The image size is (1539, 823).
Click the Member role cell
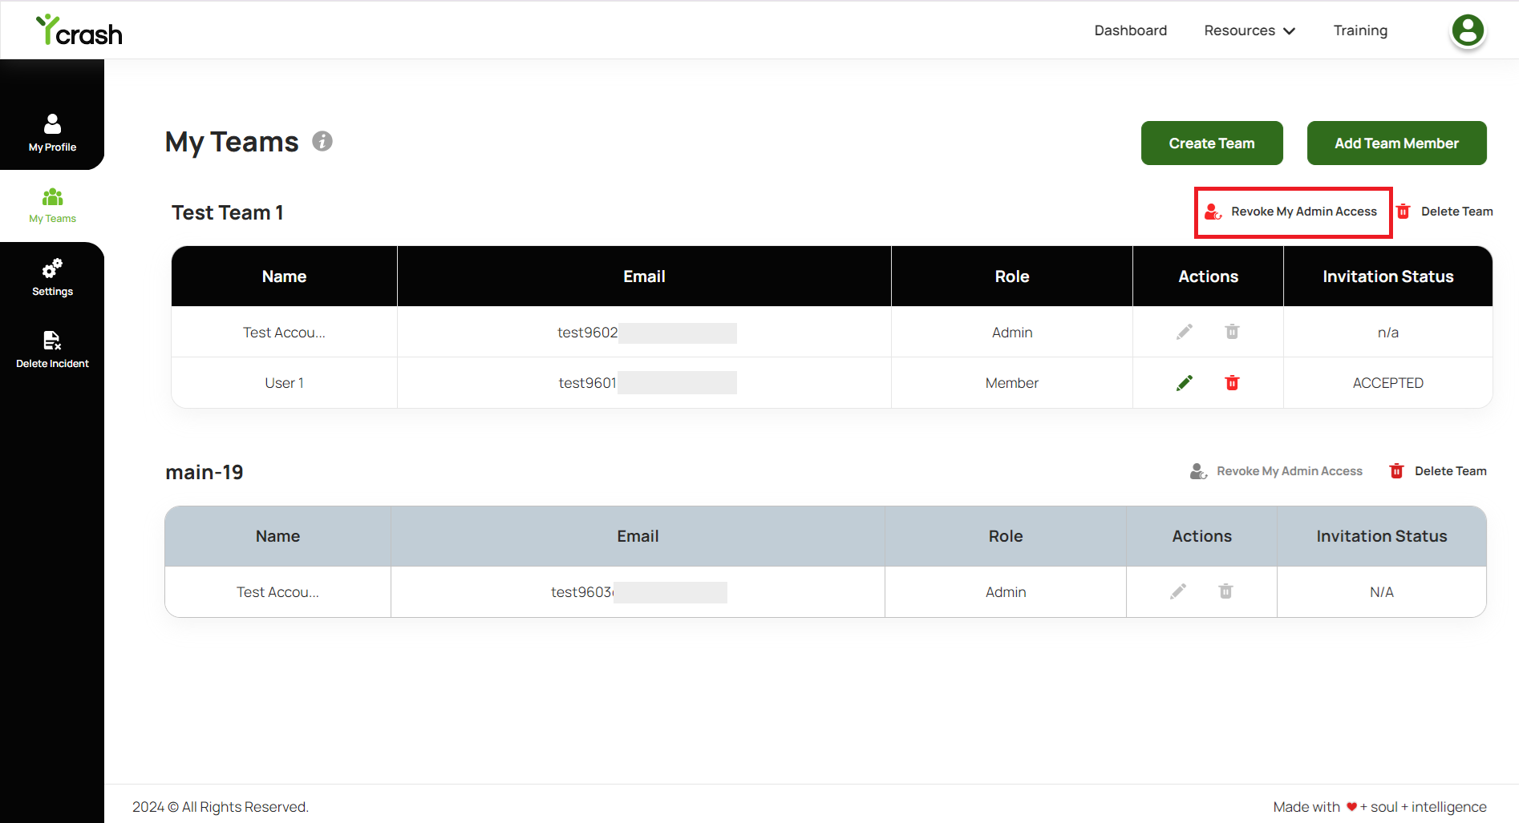(1012, 383)
